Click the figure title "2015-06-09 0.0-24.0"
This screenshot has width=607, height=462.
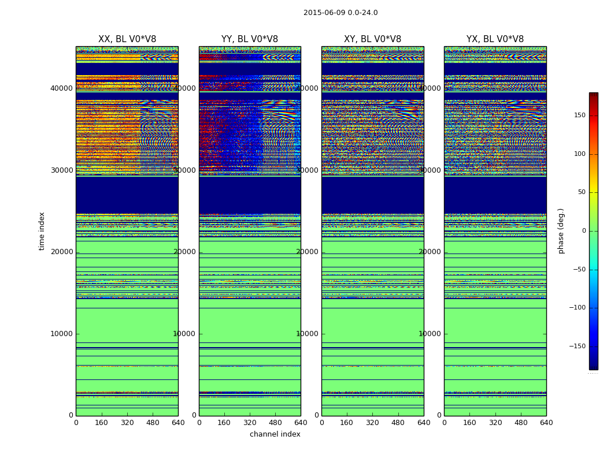pos(340,13)
